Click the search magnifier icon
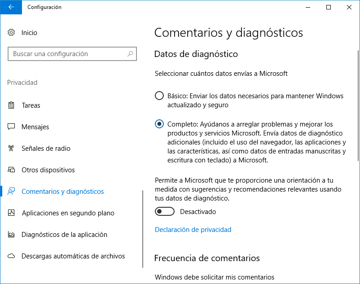The height and width of the screenshot is (284, 360). pyautogui.click(x=130, y=54)
